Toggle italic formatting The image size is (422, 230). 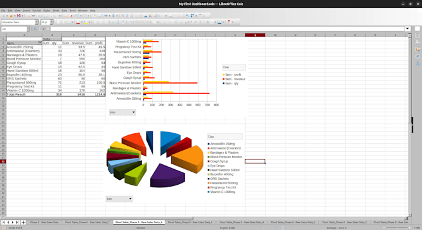tap(63, 22)
